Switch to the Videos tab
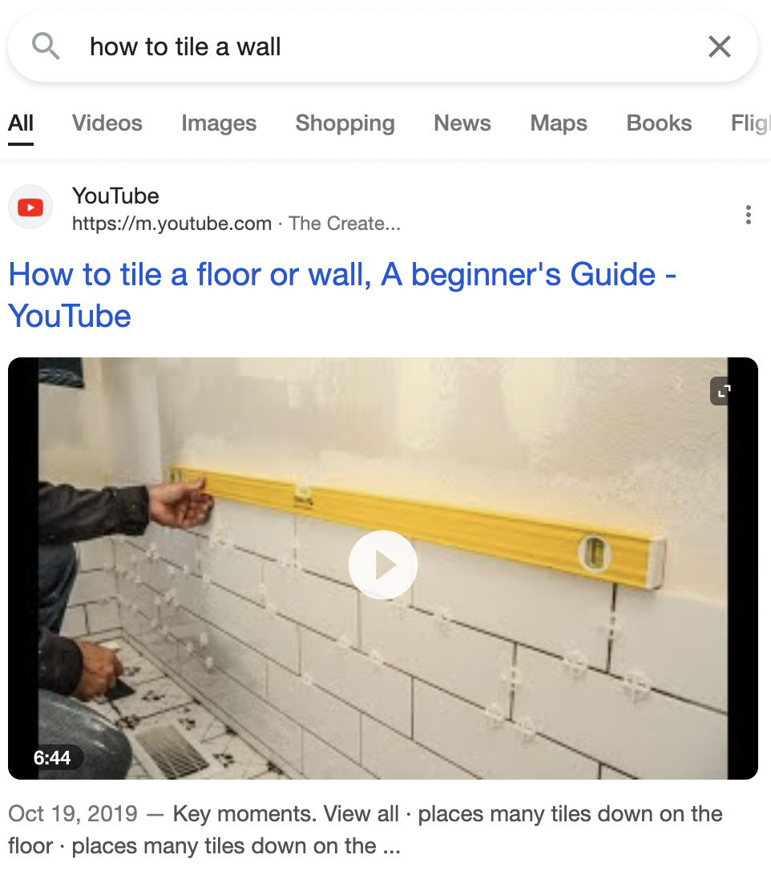 point(107,123)
